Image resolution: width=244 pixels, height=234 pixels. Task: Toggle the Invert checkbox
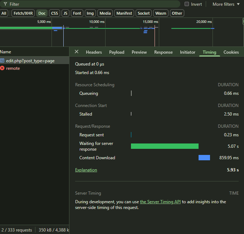tap(187, 4)
